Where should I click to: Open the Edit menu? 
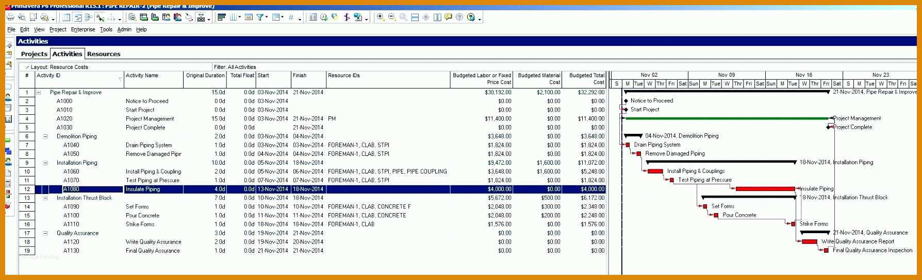[25, 29]
